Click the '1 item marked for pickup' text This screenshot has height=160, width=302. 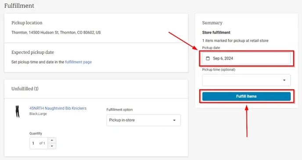click(x=235, y=41)
